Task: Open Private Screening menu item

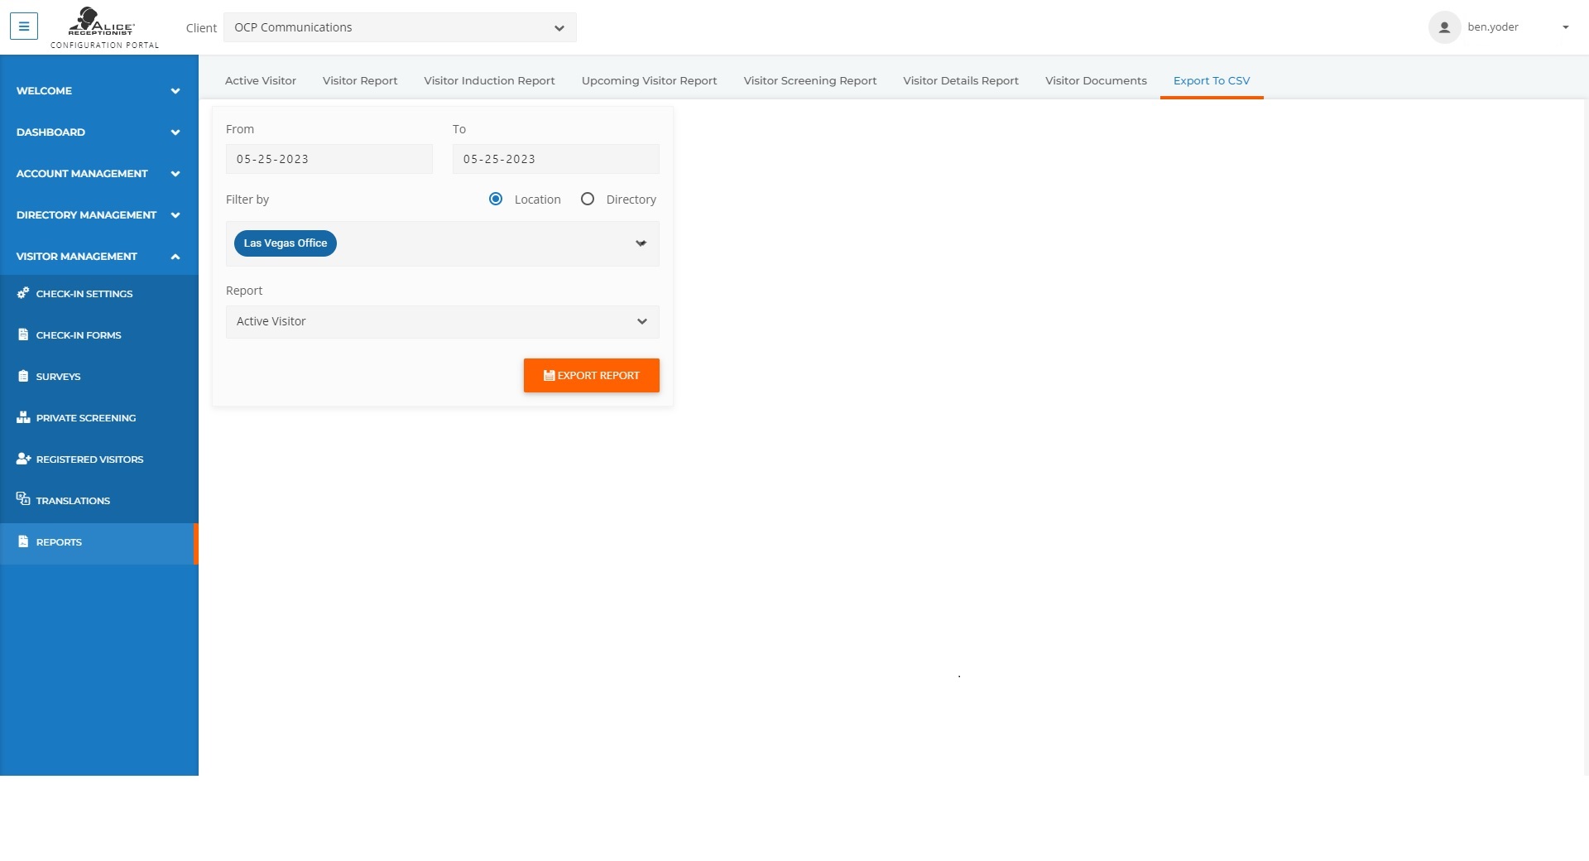Action: tap(99, 418)
